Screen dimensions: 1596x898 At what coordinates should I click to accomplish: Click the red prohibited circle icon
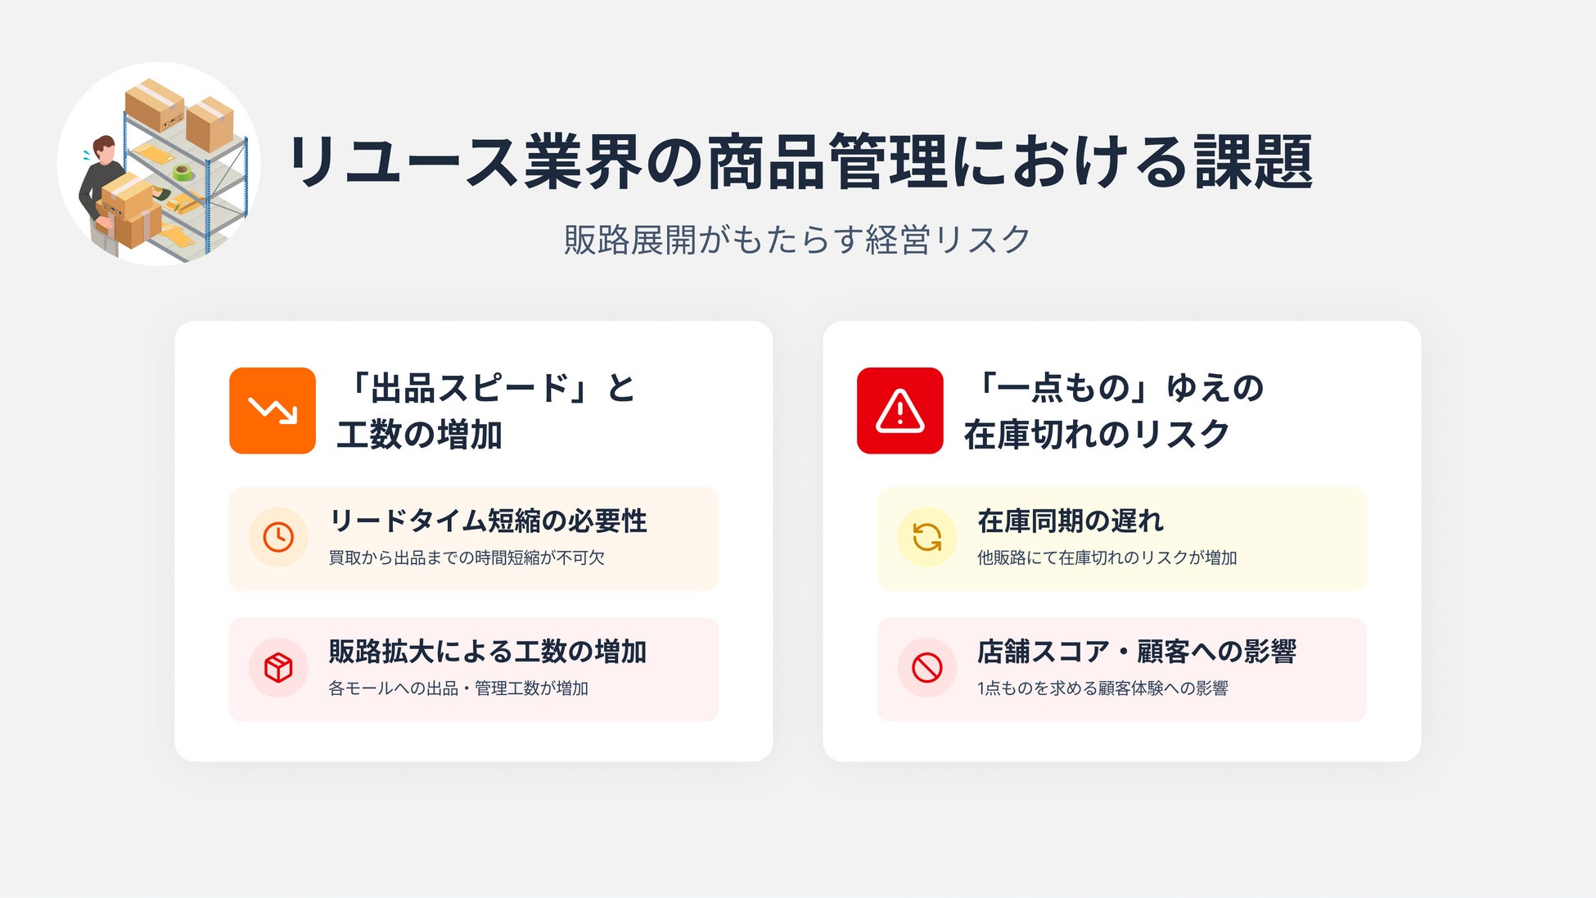point(926,668)
